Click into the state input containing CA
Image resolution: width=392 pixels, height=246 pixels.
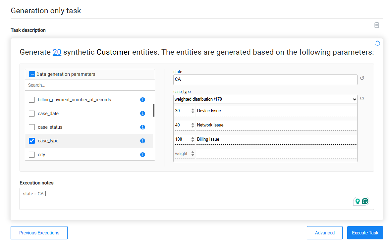point(265,80)
